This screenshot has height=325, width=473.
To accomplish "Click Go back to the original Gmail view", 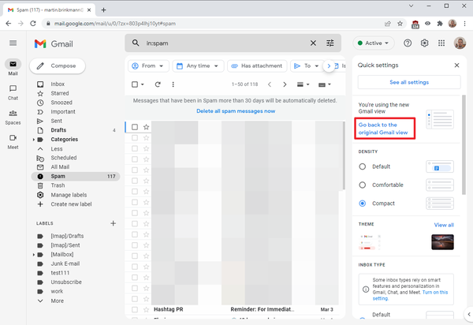I will (383, 129).
